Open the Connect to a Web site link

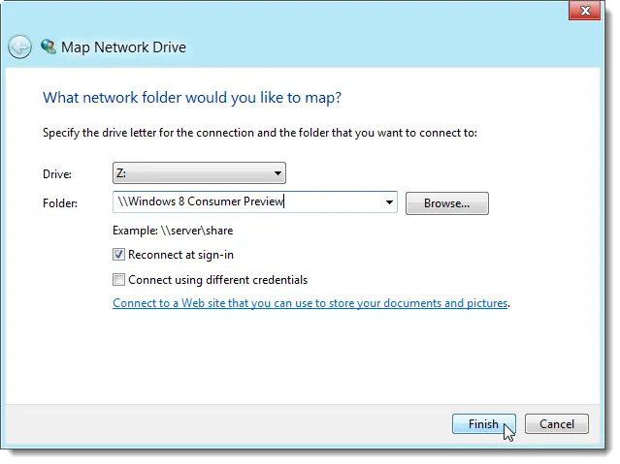tap(310, 303)
